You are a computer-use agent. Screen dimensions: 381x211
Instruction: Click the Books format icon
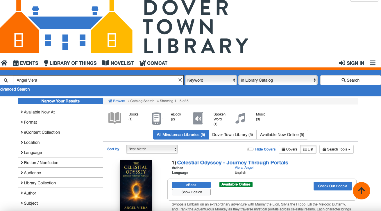115,118
